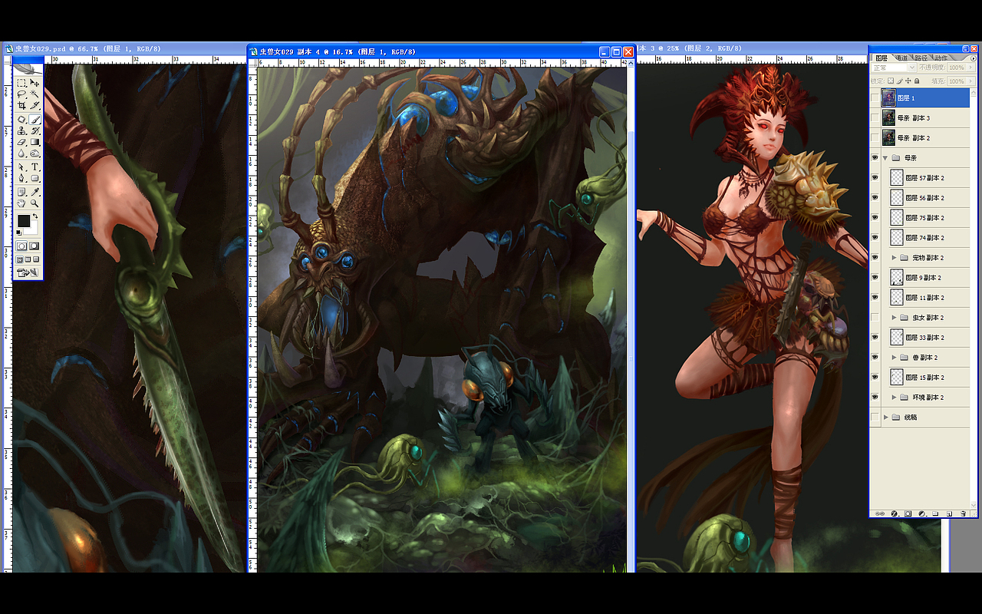
Task: Select the Path Selection tool
Action: pos(21,167)
